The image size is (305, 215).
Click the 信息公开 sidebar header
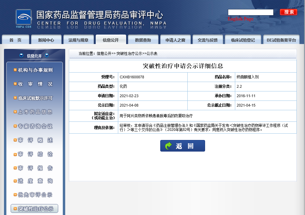point(34,56)
